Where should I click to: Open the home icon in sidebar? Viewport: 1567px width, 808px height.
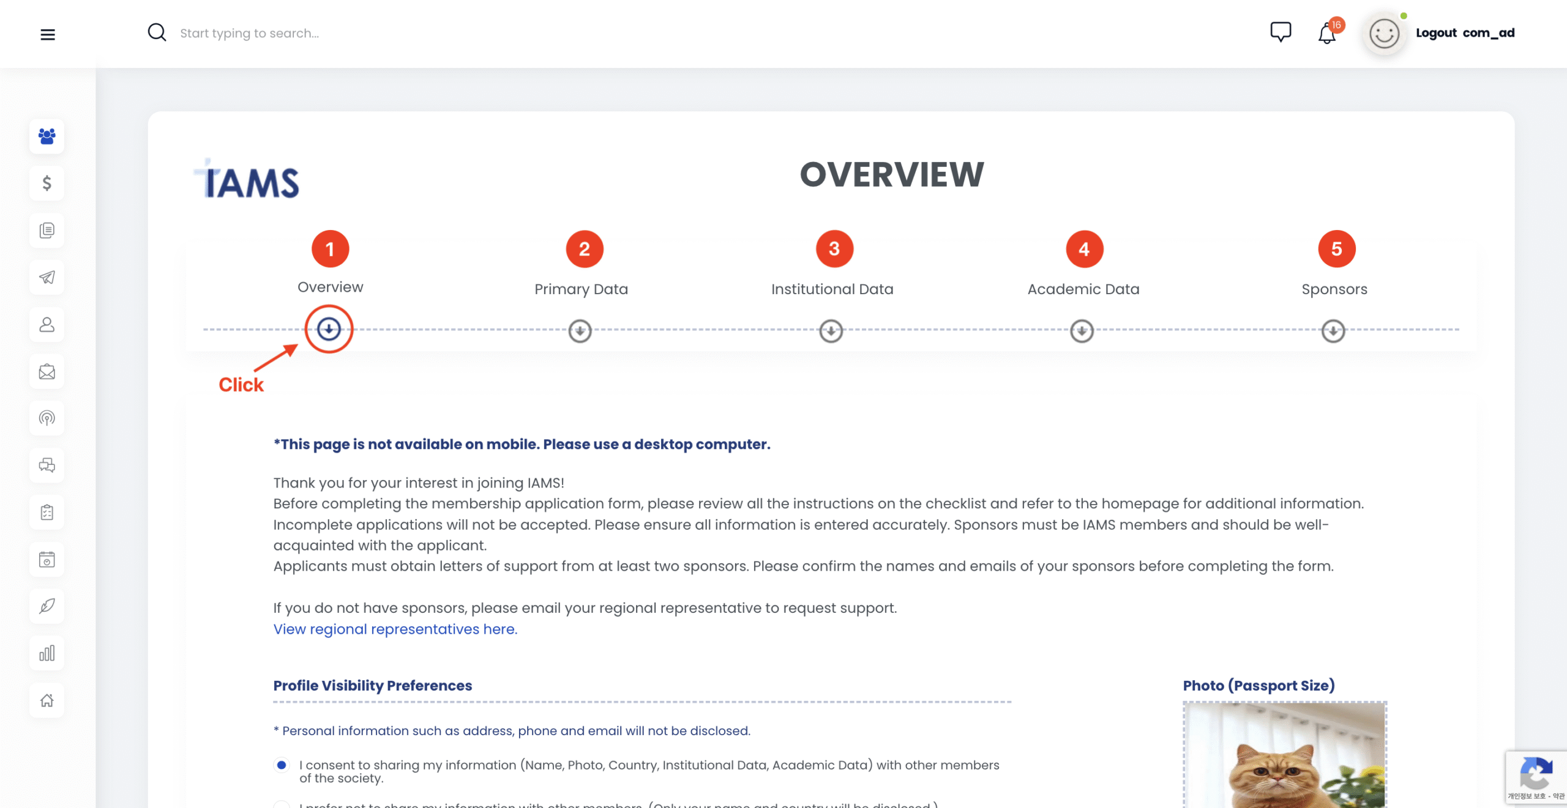pos(47,700)
